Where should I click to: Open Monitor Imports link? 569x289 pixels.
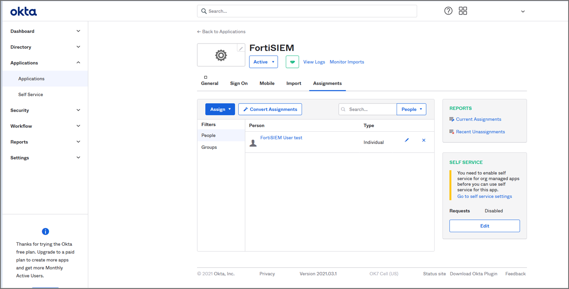pyautogui.click(x=347, y=62)
